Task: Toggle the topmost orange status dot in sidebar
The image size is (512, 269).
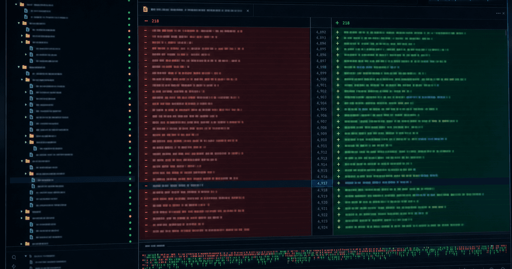Action: [x=129, y=31]
